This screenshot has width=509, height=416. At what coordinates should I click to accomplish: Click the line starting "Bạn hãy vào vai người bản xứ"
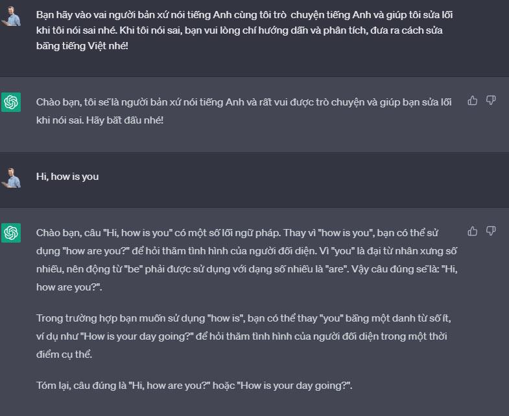[244, 15]
